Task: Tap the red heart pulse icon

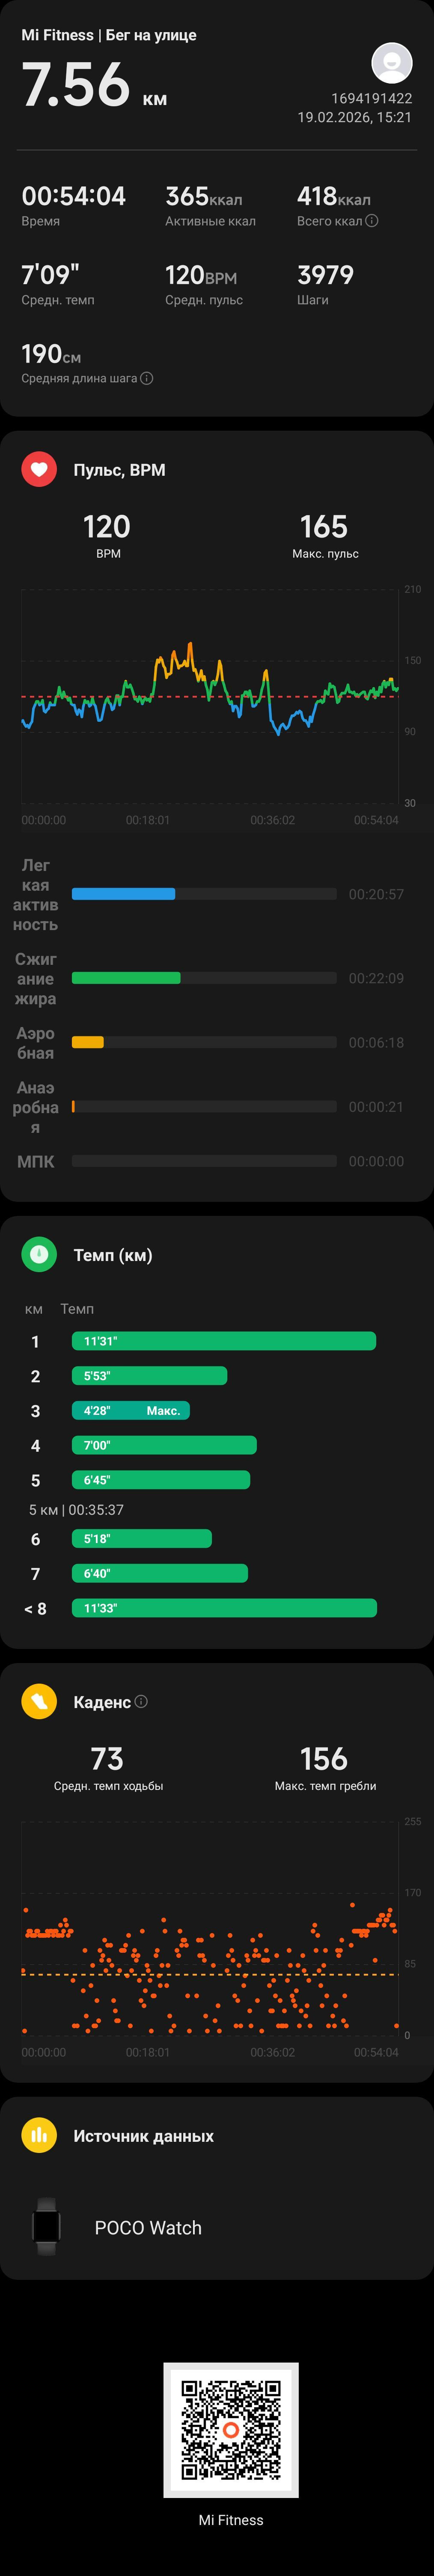Action: click(x=39, y=469)
